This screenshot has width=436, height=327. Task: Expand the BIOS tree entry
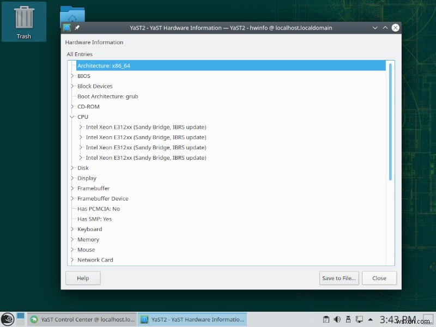(73, 76)
